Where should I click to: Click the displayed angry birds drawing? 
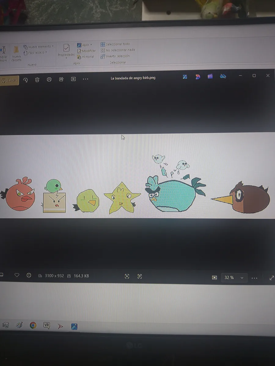click(137, 176)
